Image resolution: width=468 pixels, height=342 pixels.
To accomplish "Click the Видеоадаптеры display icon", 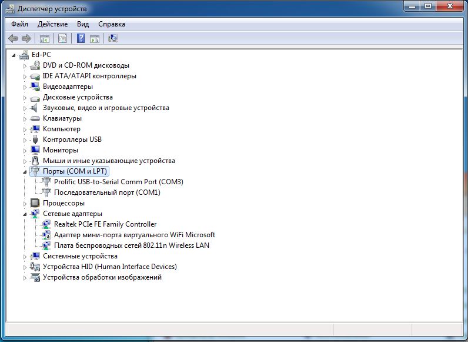I will 35,87.
